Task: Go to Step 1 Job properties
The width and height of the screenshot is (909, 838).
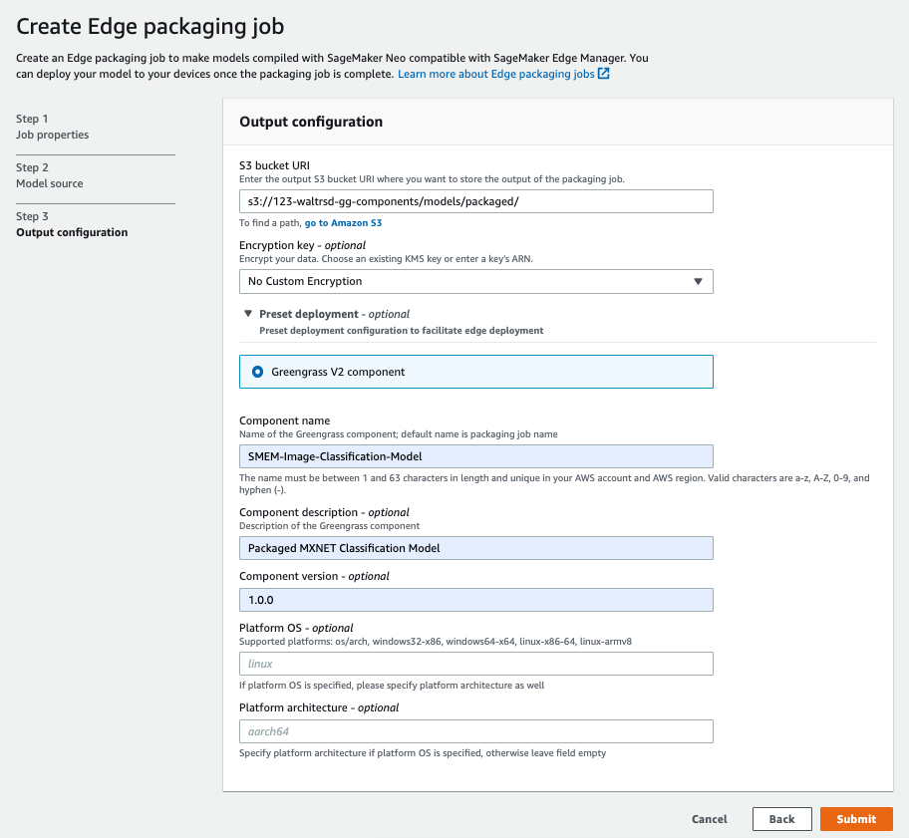Action: click(52, 127)
